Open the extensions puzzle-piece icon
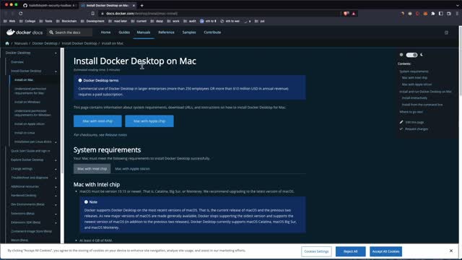 click(x=433, y=14)
